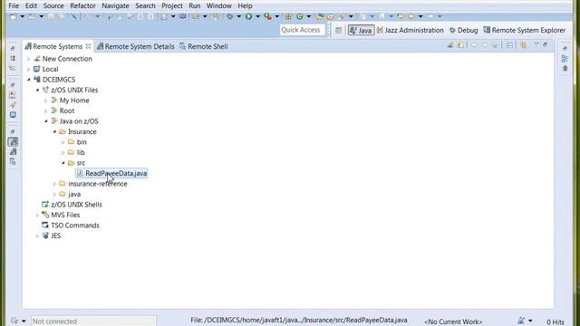580x326 pixels.
Task: Click the New Connection icon
Action: point(36,59)
